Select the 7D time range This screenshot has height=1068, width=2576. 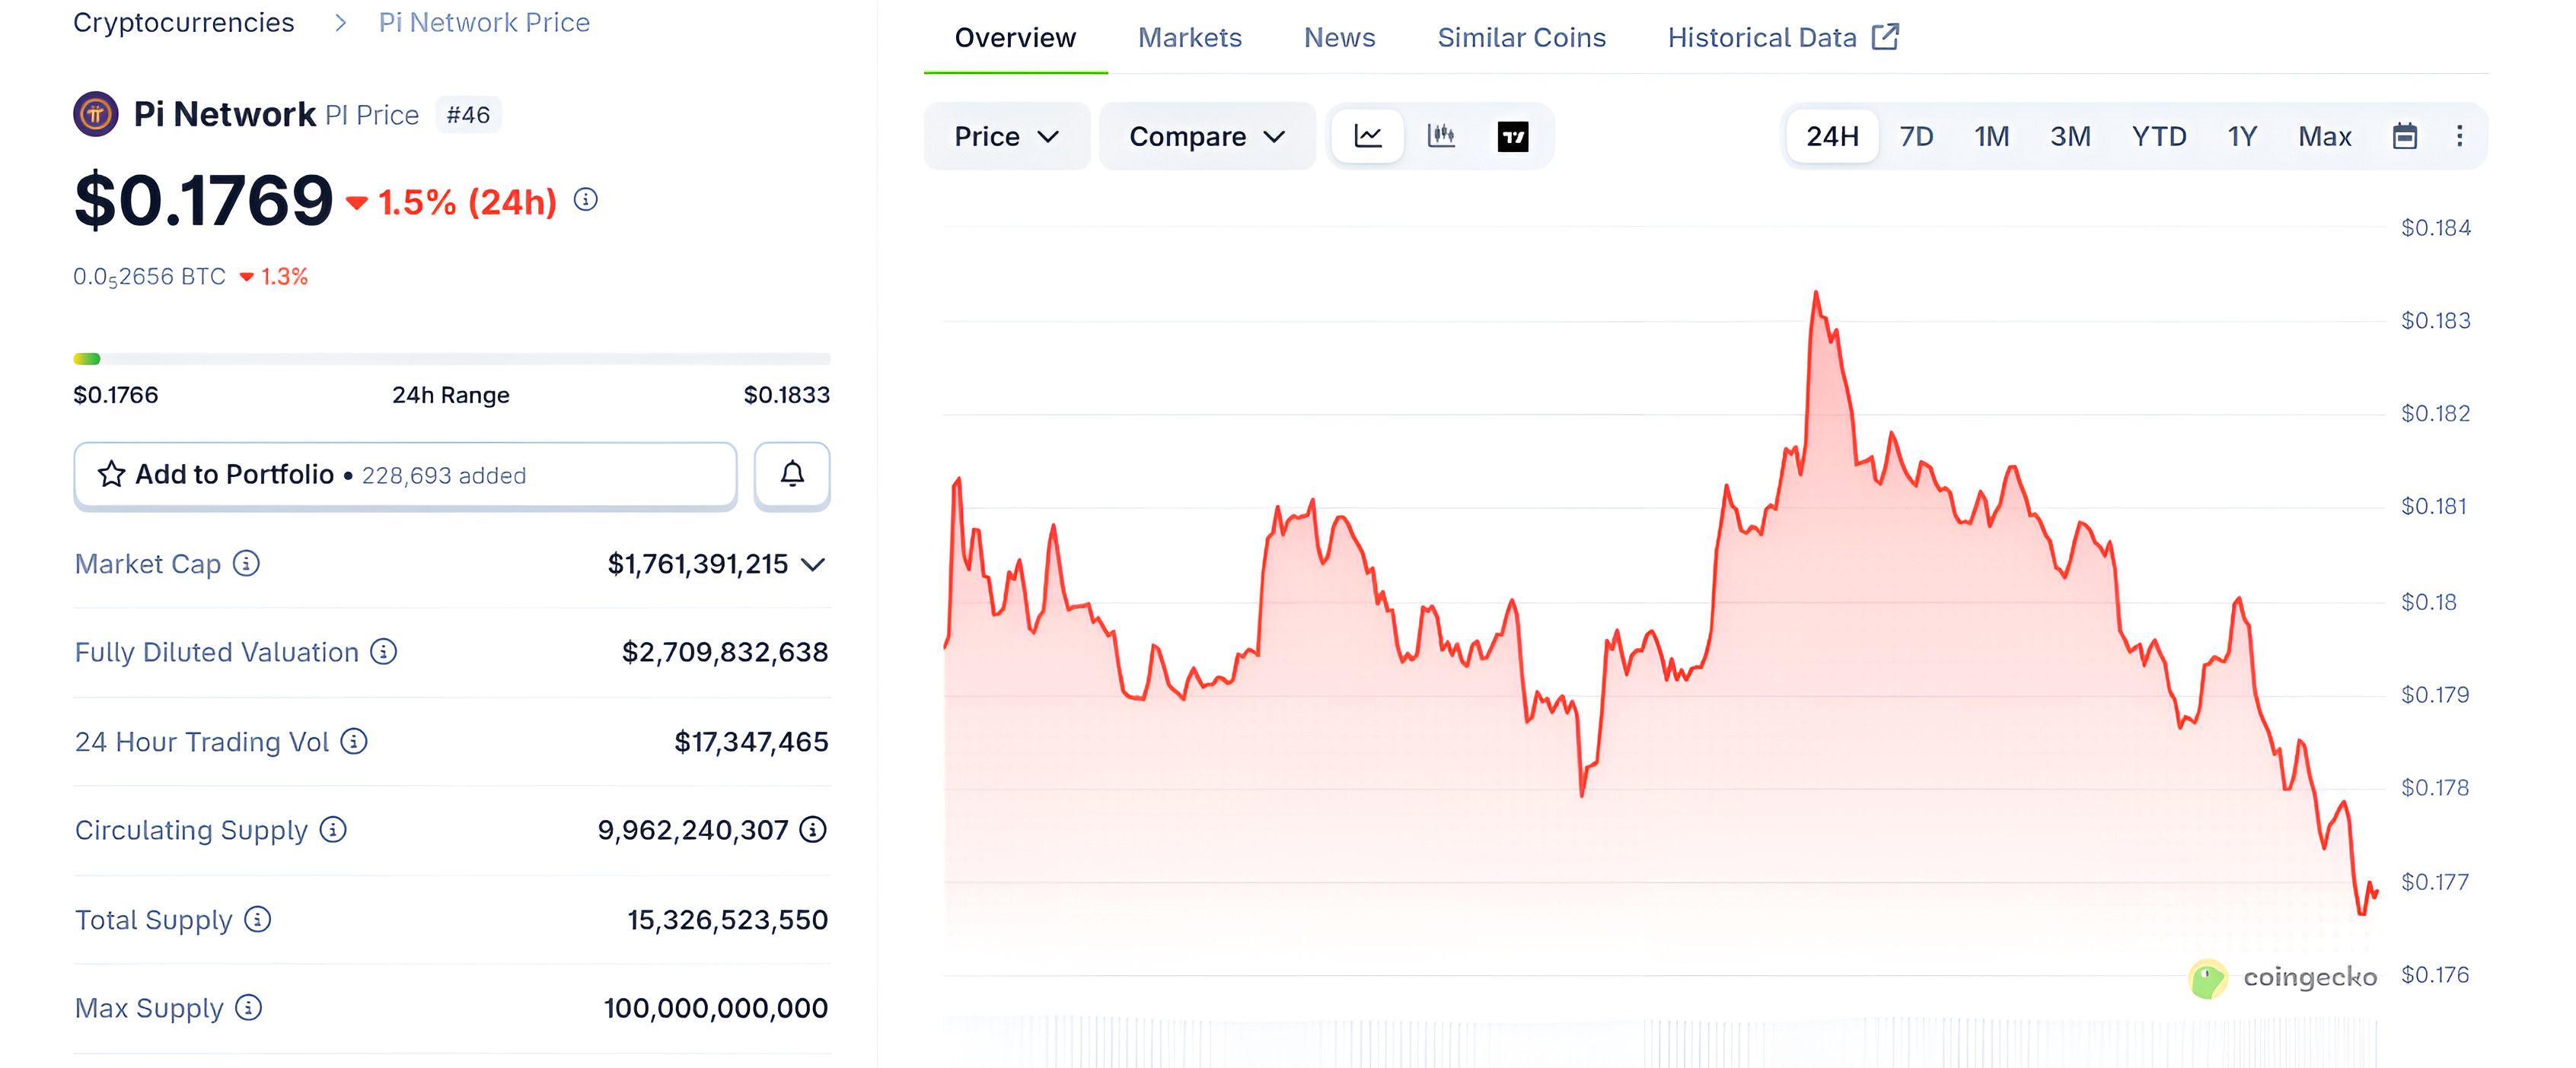1916,136
